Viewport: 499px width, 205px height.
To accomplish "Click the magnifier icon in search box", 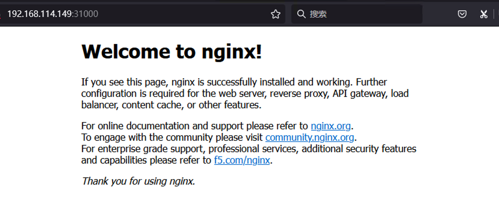I will (301, 14).
